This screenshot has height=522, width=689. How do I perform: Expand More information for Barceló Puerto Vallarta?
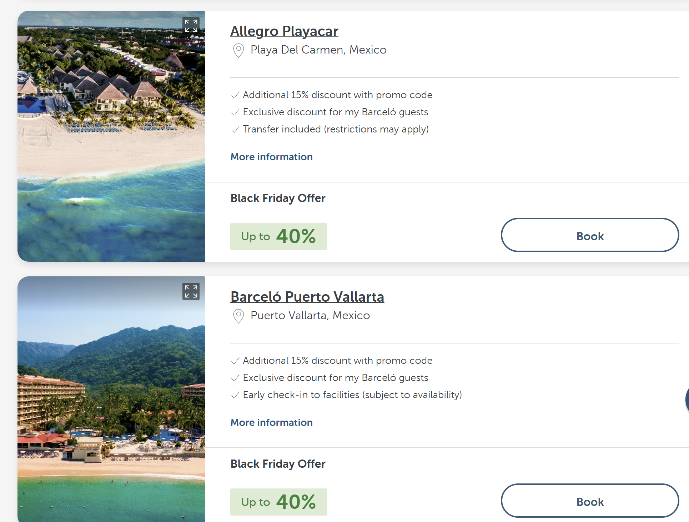(272, 422)
